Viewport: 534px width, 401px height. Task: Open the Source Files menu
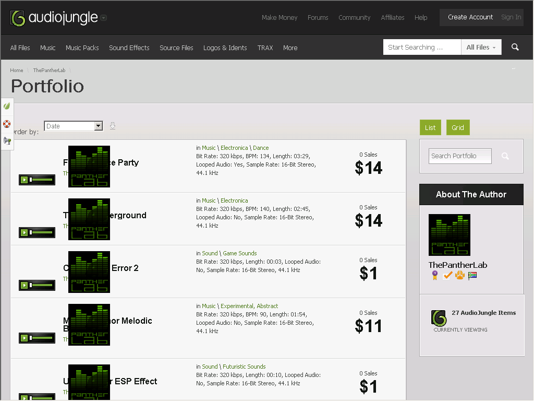(176, 48)
